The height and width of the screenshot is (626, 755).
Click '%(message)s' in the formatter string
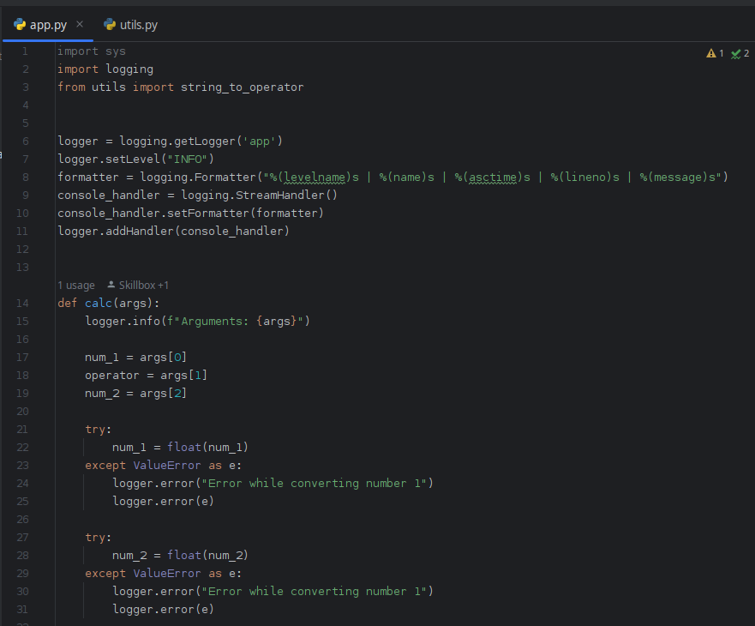(x=677, y=178)
